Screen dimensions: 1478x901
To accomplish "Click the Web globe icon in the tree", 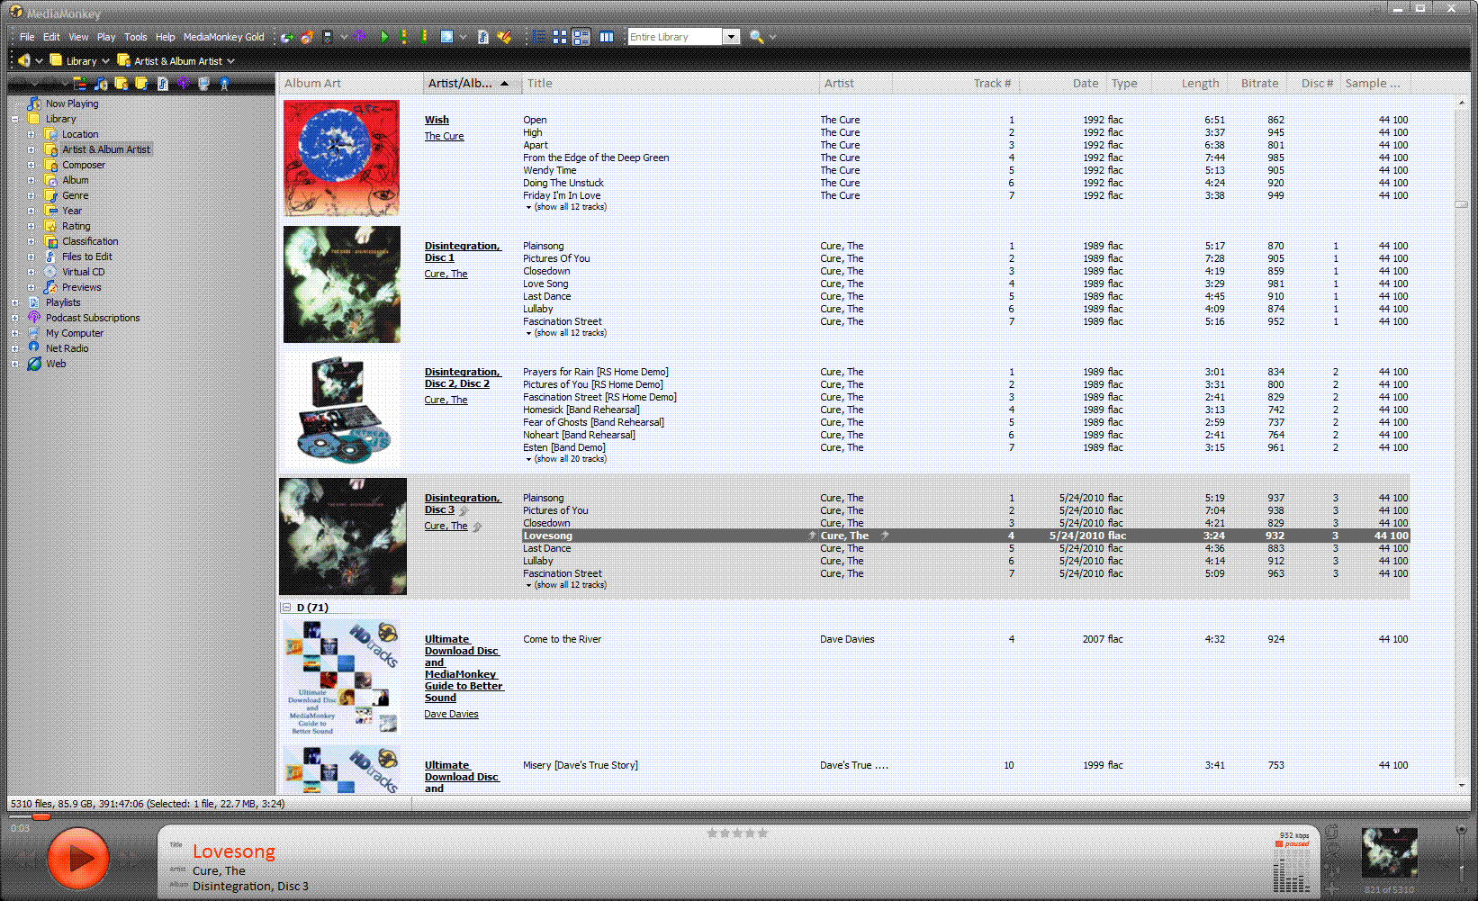I will 34,364.
